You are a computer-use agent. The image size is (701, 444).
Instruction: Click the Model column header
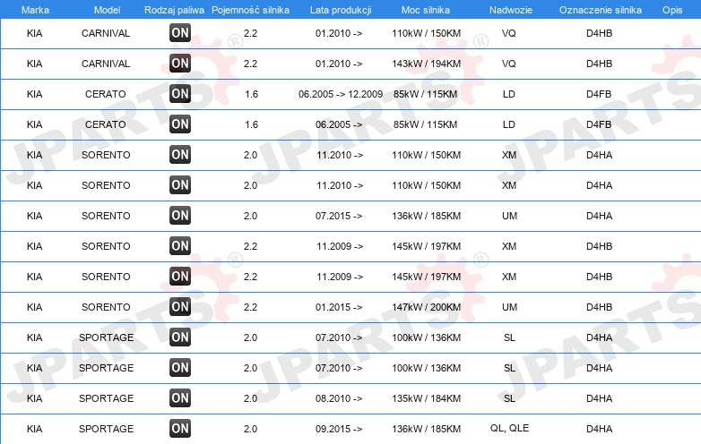(x=107, y=10)
